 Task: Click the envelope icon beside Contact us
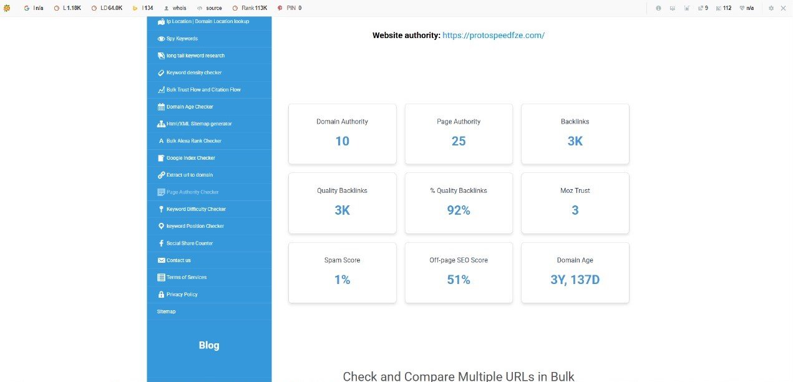coord(161,260)
